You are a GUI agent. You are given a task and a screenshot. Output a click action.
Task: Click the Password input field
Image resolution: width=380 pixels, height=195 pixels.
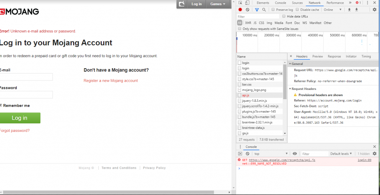[x=26, y=95]
